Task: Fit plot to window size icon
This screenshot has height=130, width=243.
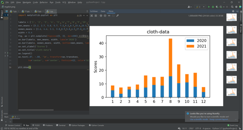Action: tap(92, 16)
